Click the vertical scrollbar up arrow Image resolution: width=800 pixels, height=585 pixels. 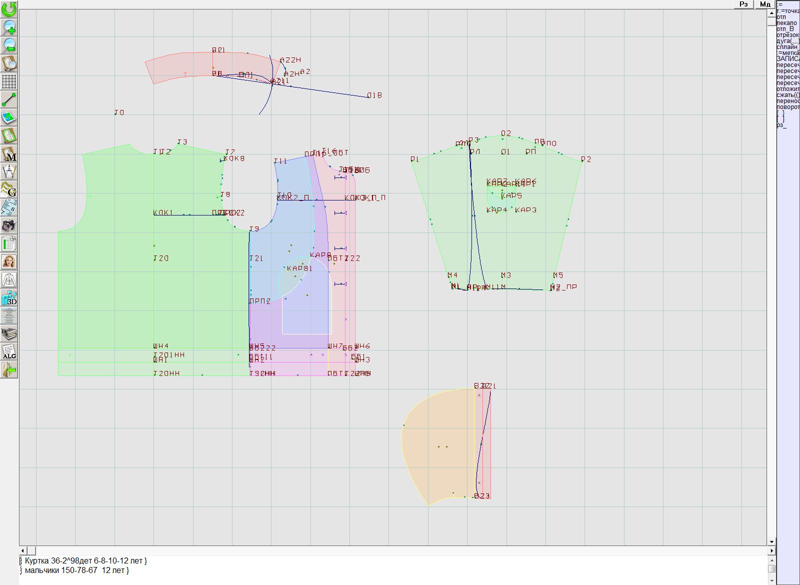(771, 12)
